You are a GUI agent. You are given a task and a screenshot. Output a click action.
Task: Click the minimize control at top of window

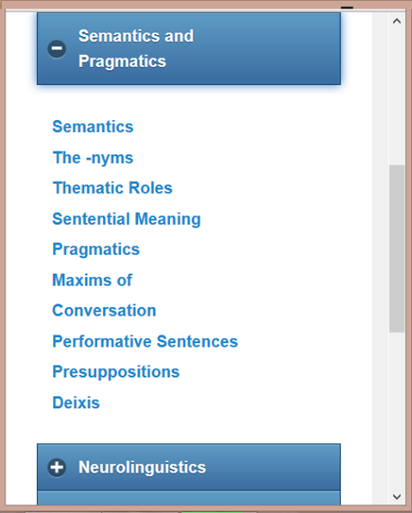(x=347, y=7)
